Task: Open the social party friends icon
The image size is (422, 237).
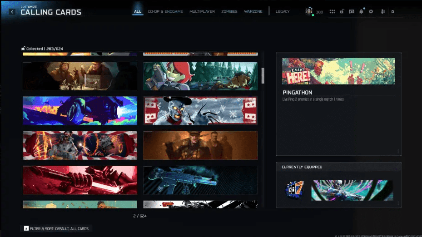Action: click(x=383, y=12)
